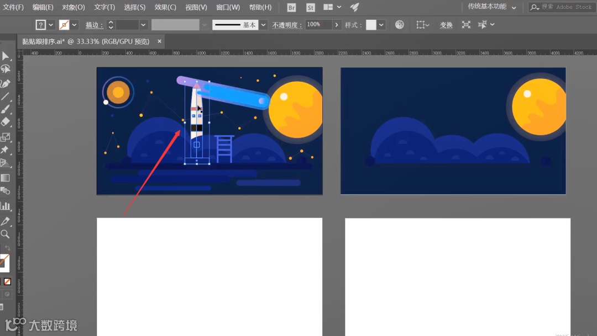Click the toolbox fill/stroke color box

pos(4,263)
